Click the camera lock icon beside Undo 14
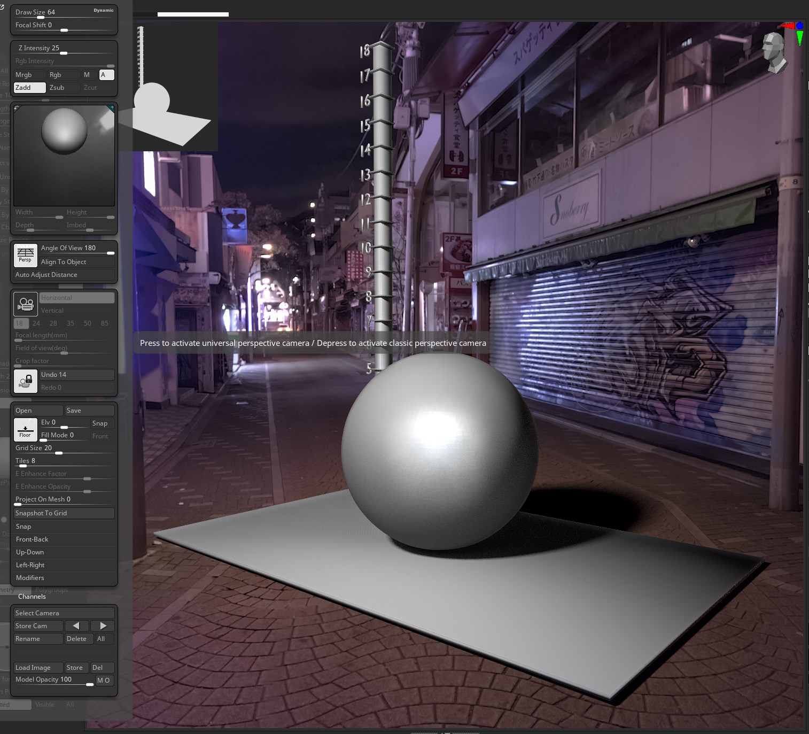 pos(25,381)
